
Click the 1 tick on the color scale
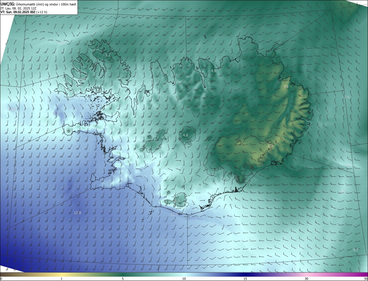click(62, 279)
